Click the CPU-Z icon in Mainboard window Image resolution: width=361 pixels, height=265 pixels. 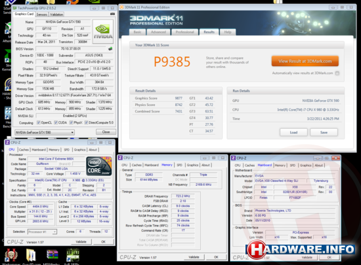234,158
